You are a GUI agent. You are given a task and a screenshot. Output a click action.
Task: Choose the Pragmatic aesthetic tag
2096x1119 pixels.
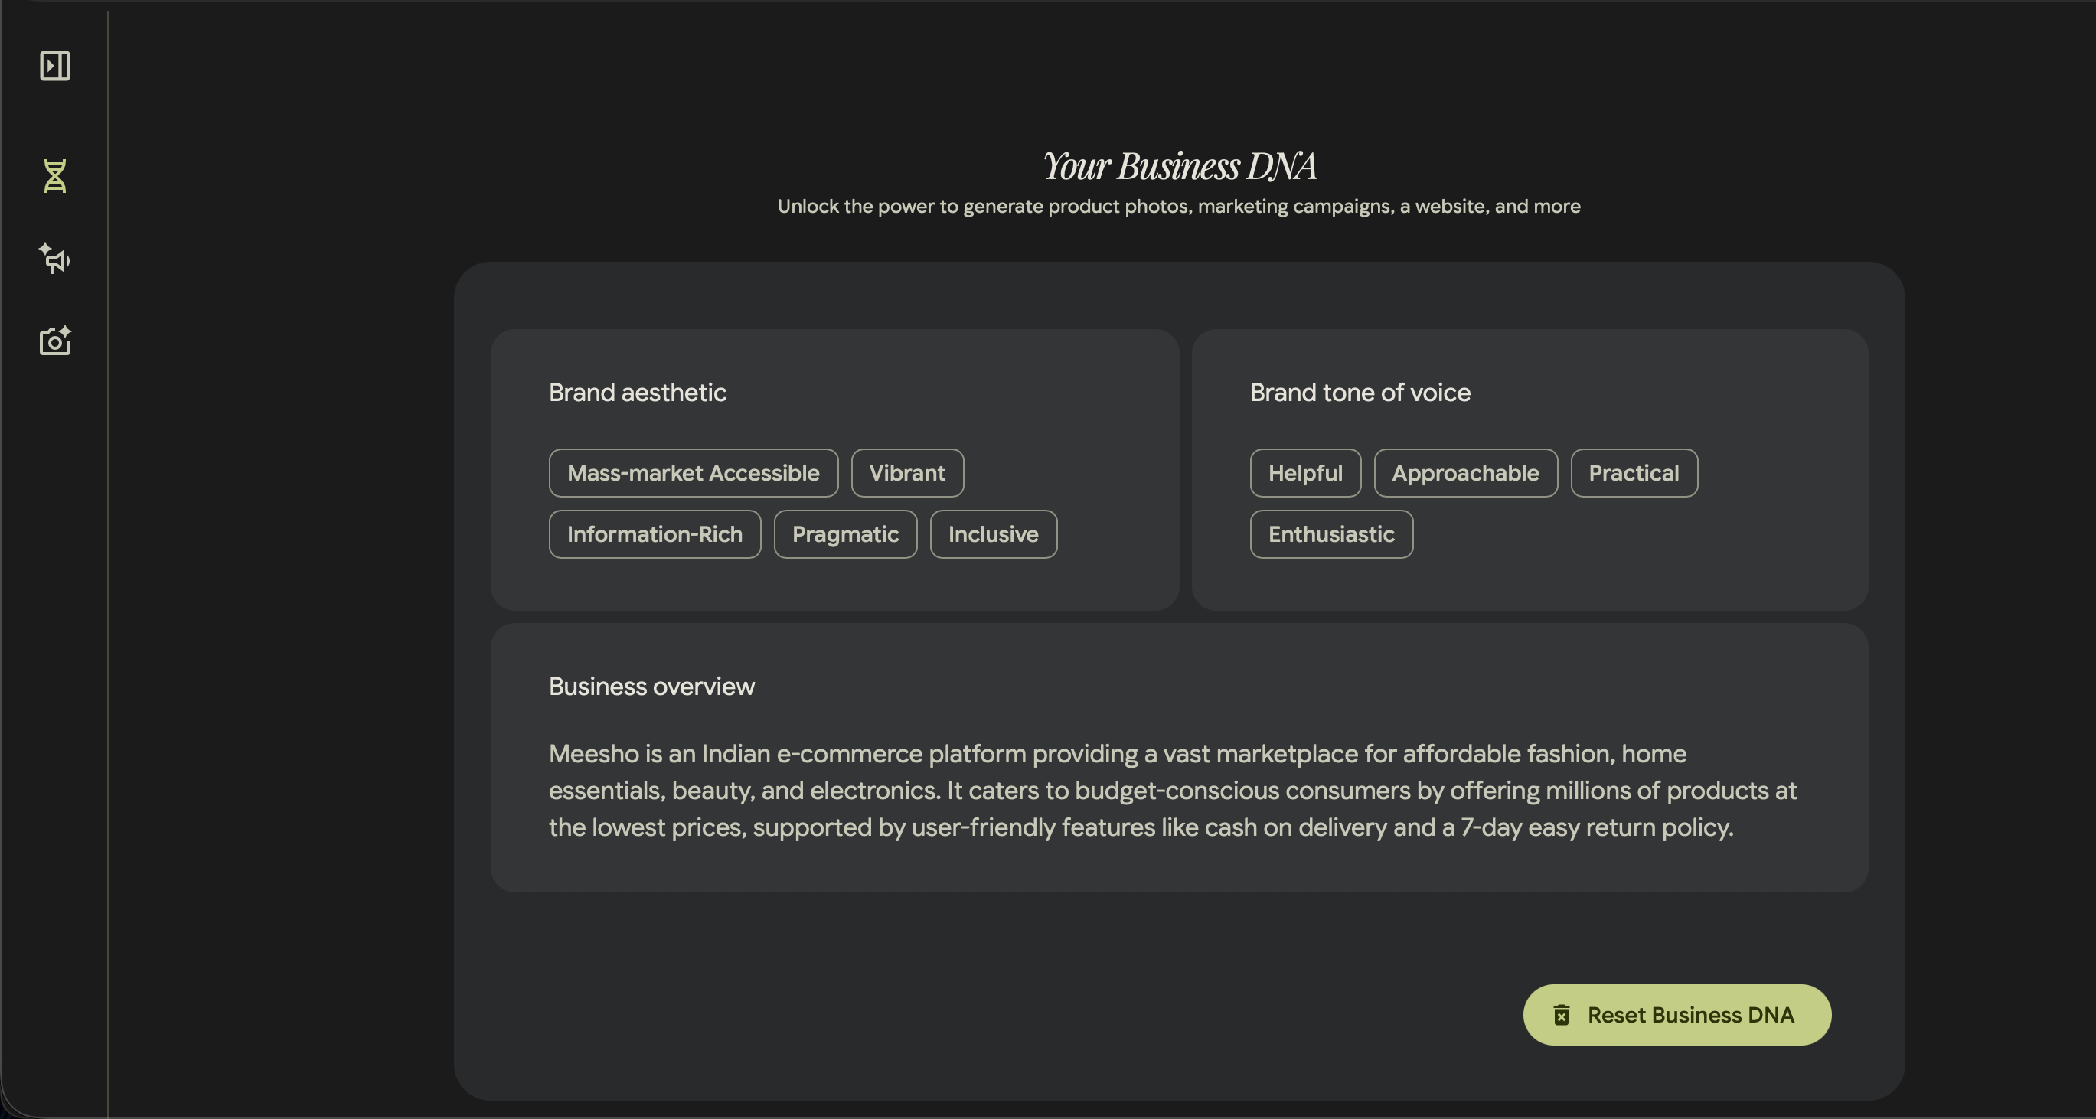(x=845, y=534)
